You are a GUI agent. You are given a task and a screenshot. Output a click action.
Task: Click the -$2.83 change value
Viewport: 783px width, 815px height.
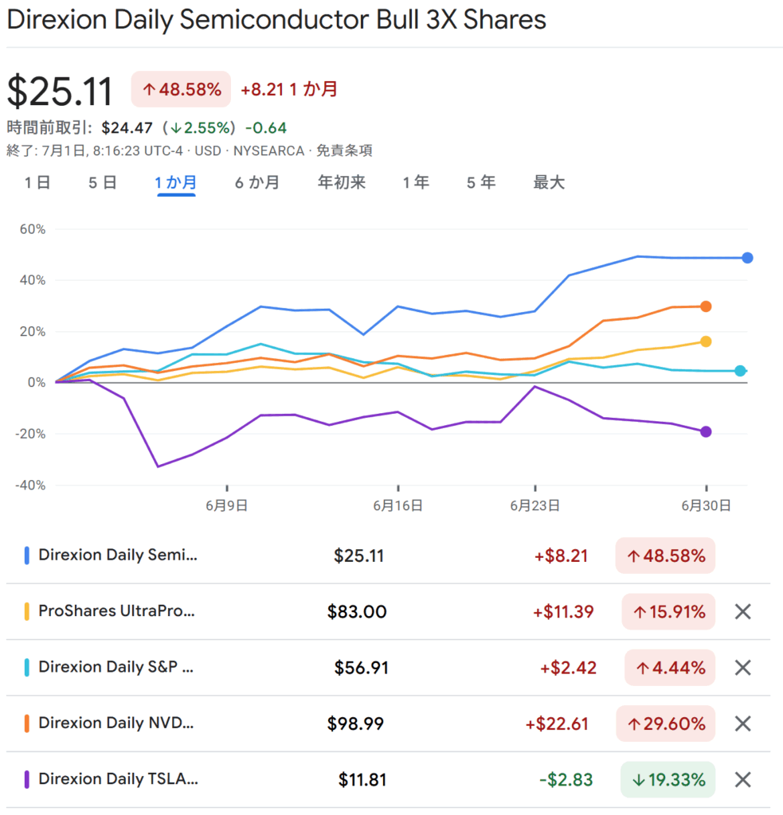(566, 780)
